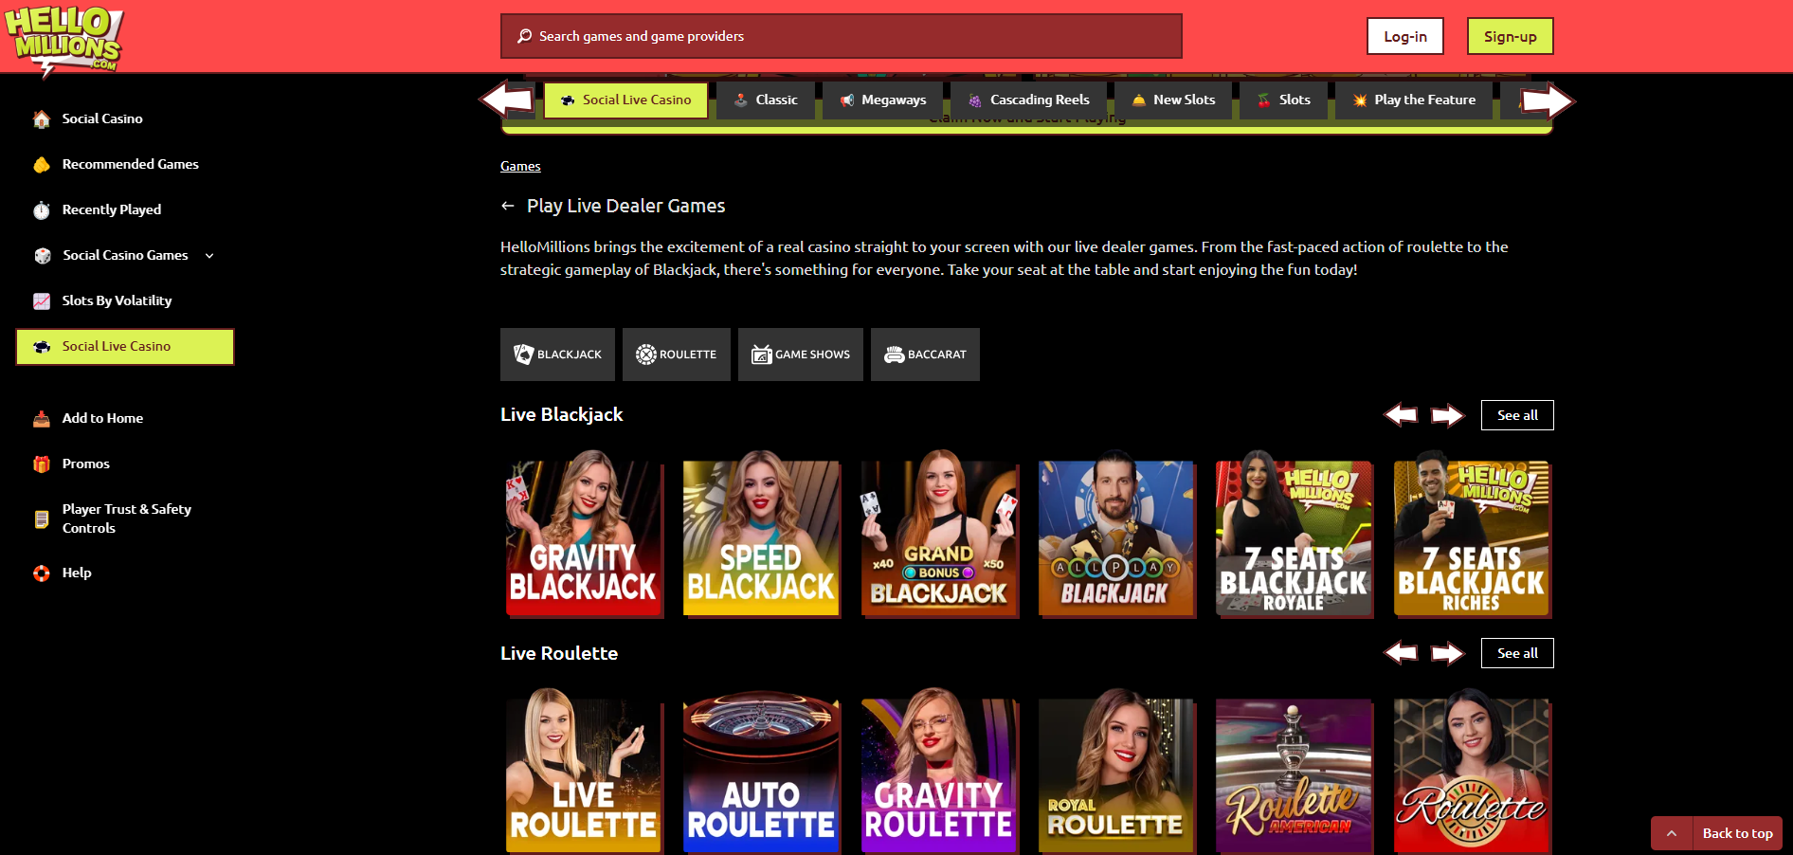
Task: Click See all for Live Roulette
Action: pos(1516,652)
